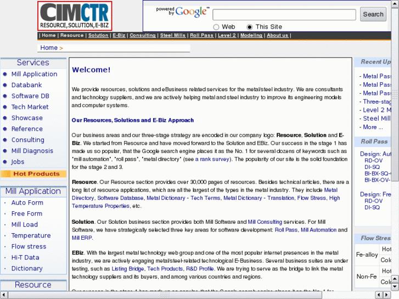Select the Web radio button
Viewport: 399px width, 299px height.
(216, 27)
